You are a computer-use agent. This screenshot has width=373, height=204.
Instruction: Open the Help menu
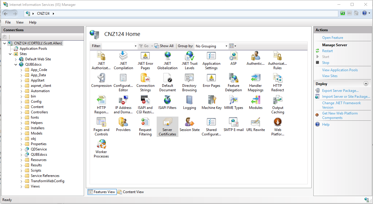tap(33, 22)
